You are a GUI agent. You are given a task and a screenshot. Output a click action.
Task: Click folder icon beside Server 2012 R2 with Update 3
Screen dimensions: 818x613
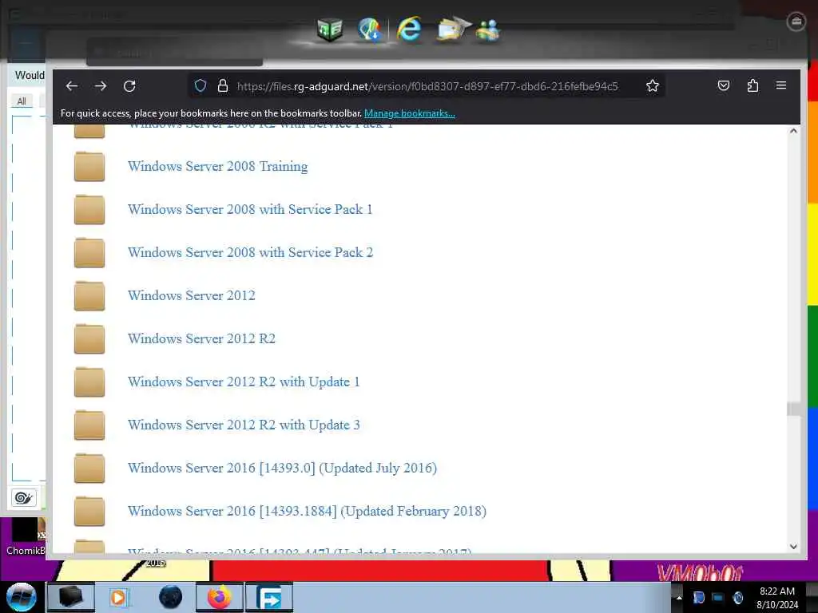click(x=89, y=425)
